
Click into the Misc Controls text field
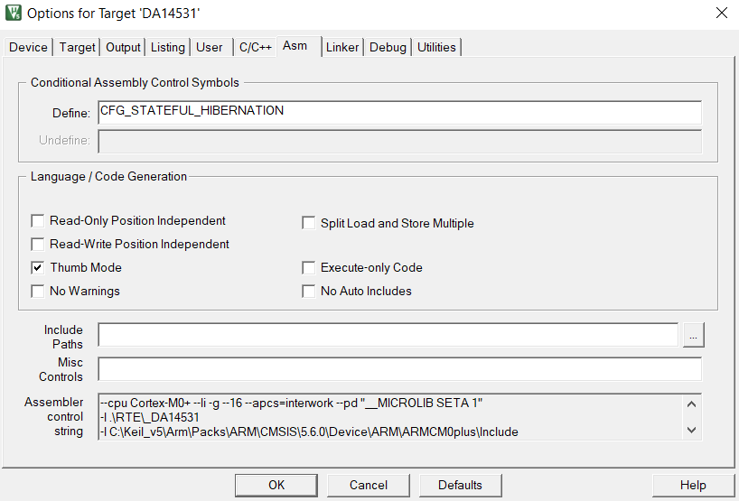(x=399, y=369)
